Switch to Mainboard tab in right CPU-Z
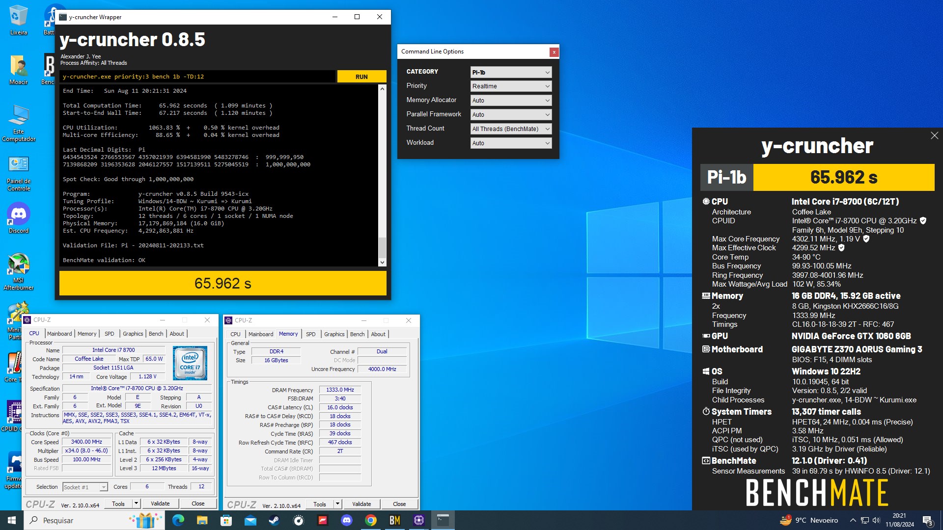 pos(261,334)
